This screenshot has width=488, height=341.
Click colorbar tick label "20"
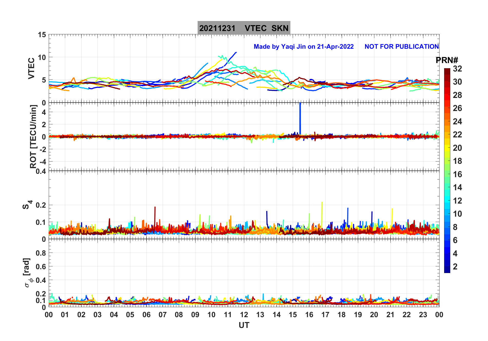point(457,148)
